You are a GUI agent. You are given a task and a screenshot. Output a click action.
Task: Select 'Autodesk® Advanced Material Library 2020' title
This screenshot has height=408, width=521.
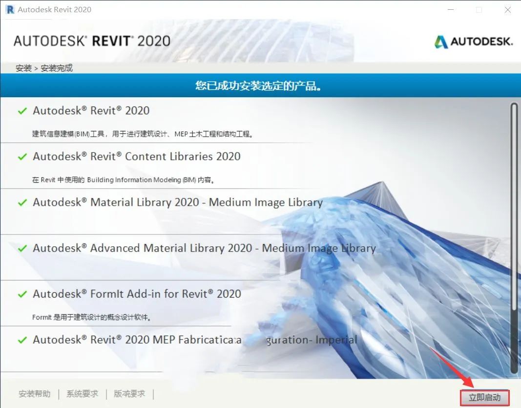204,248
